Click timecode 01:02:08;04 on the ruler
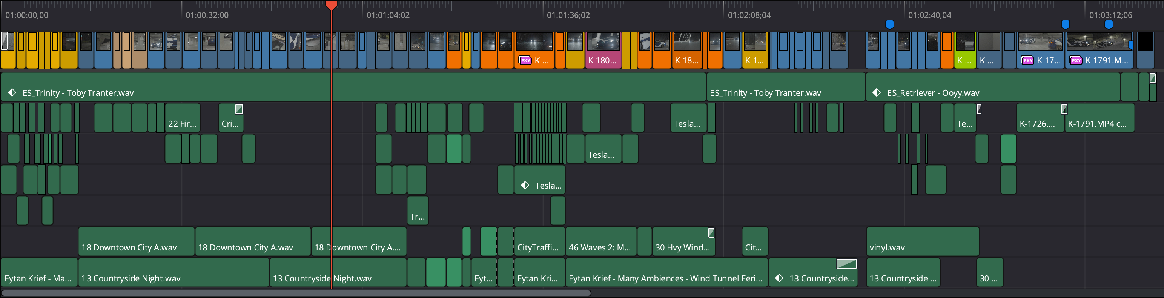Viewport: 1164px width, 298px height. pyautogui.click(x=749, y=15)
